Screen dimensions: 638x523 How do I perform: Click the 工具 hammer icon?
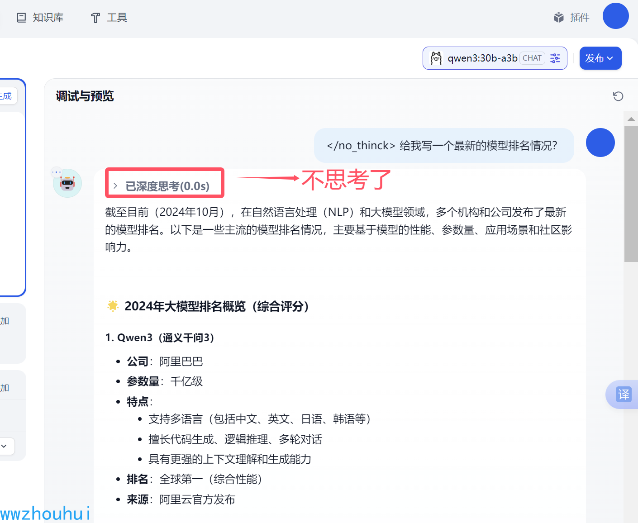(x=95, y=18)
